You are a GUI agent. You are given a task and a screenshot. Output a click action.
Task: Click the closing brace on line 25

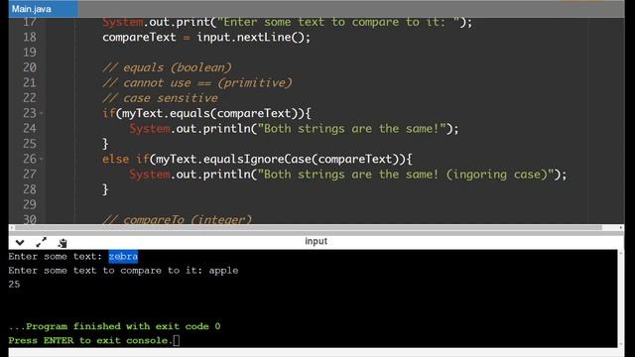[x=105, y=144]
